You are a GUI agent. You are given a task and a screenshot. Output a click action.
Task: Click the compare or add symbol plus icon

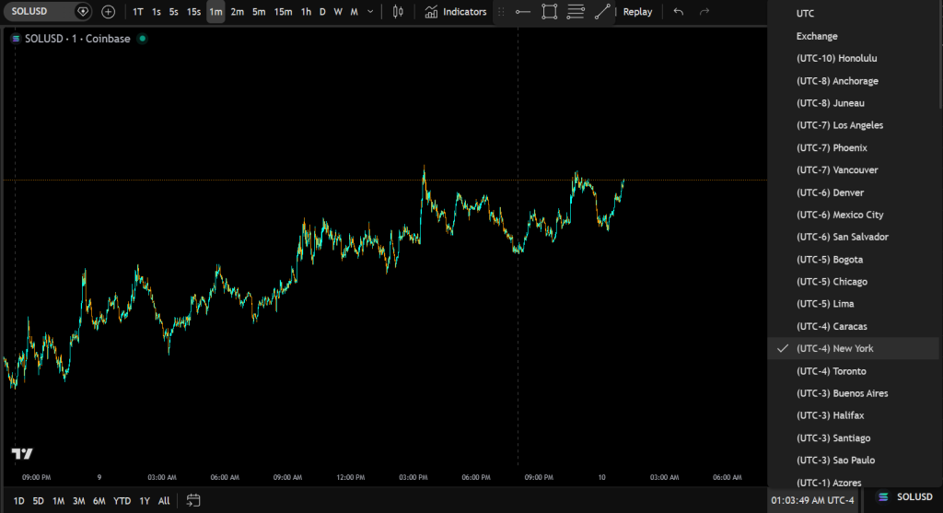click(108, 12)
